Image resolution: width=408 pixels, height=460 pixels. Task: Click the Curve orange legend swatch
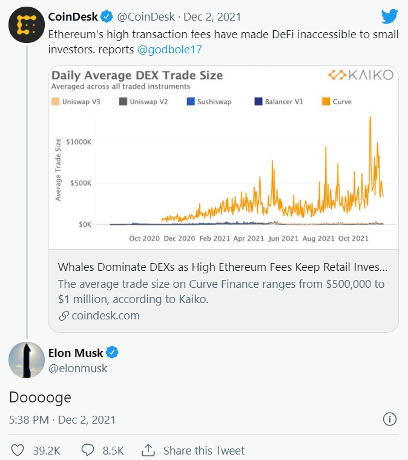(326, 101)
